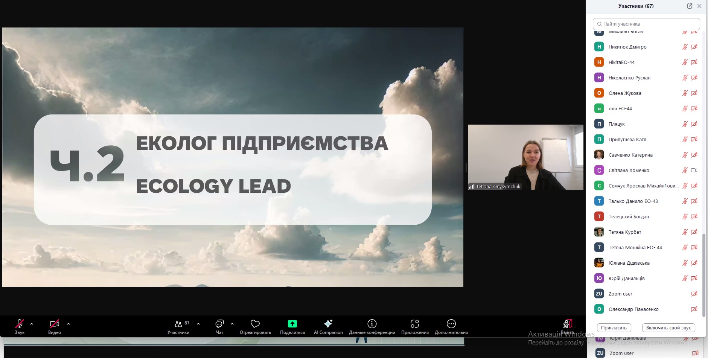708x358 pixels.
Task: Click the participants list scrollbar
Action: [x=704, y=275]
